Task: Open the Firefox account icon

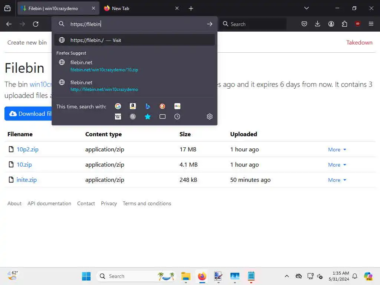Action: pos(331,24)
